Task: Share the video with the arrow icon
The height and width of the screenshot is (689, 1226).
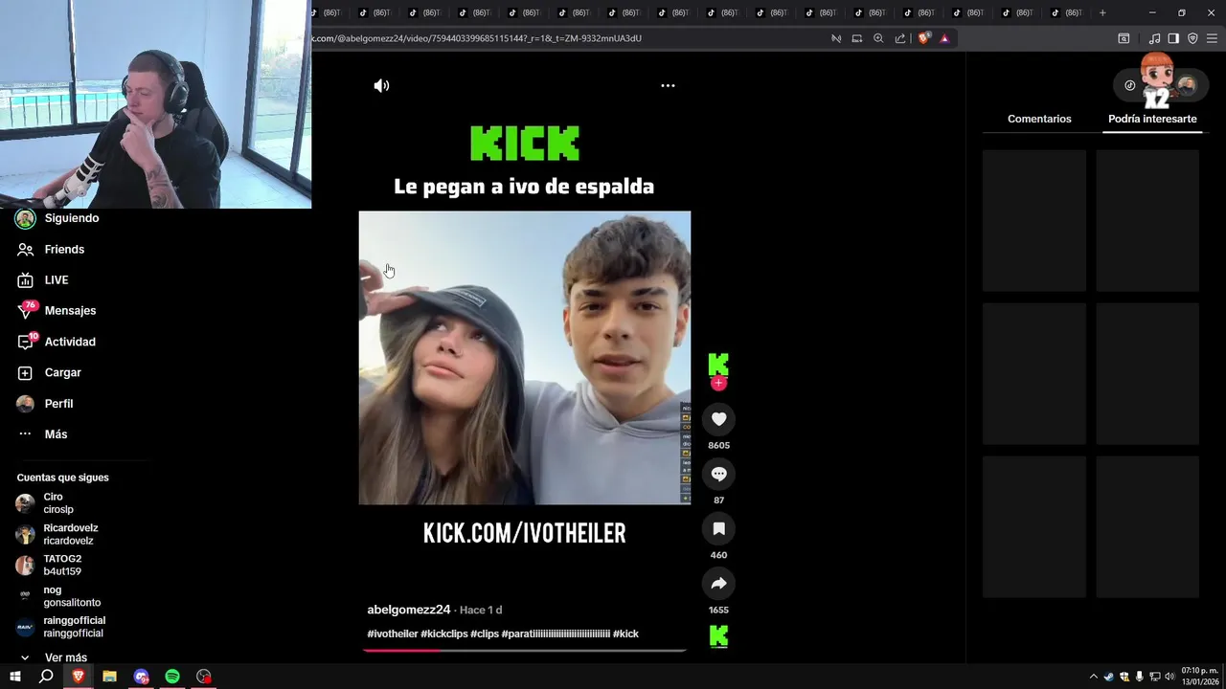Action: click(718, 584)
